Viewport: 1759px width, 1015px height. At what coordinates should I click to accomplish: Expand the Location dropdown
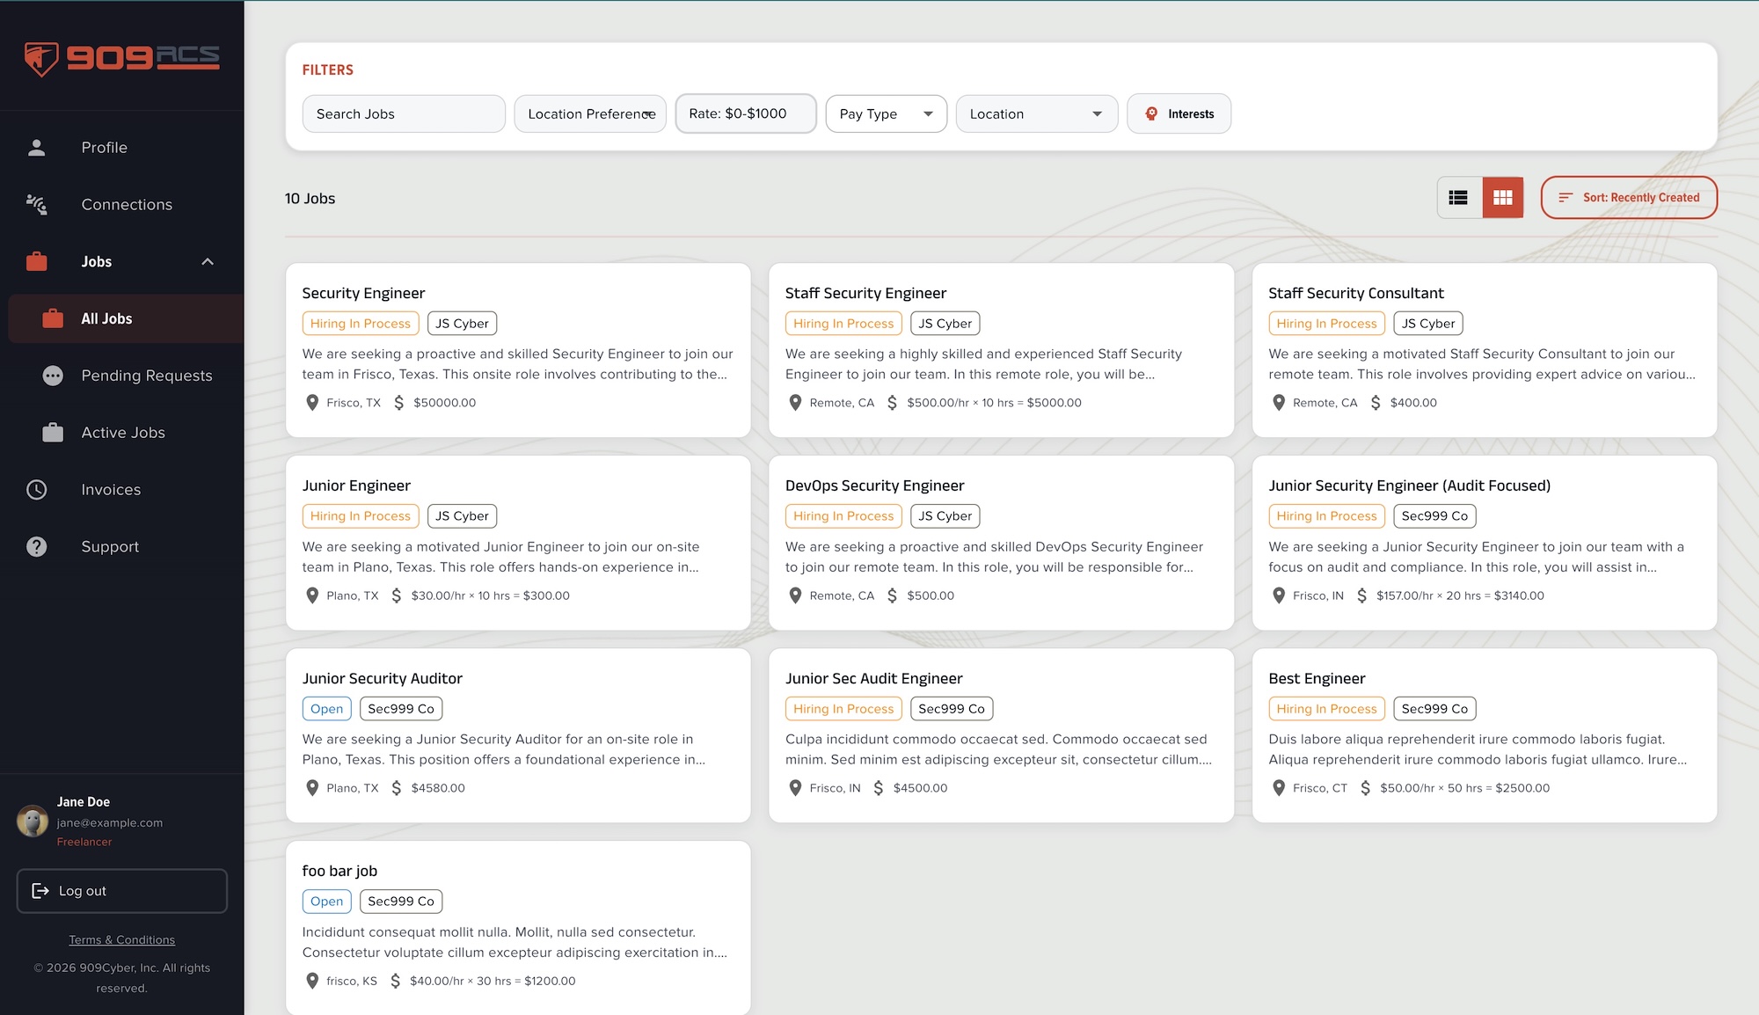(x=1036, y=113)
